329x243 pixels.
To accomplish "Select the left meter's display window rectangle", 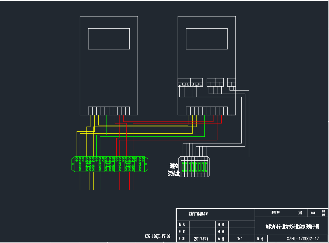I will coord(109,39).
